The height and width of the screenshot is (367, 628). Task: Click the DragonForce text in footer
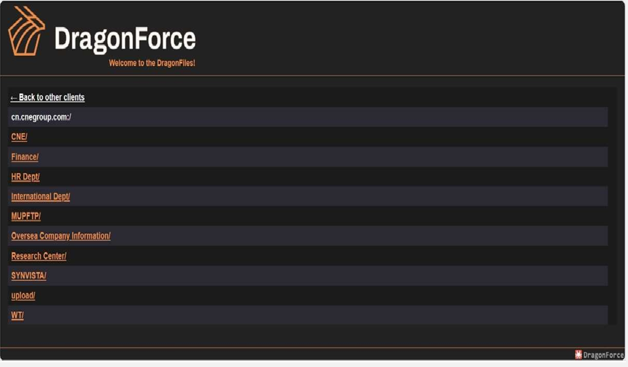(603, 355)
